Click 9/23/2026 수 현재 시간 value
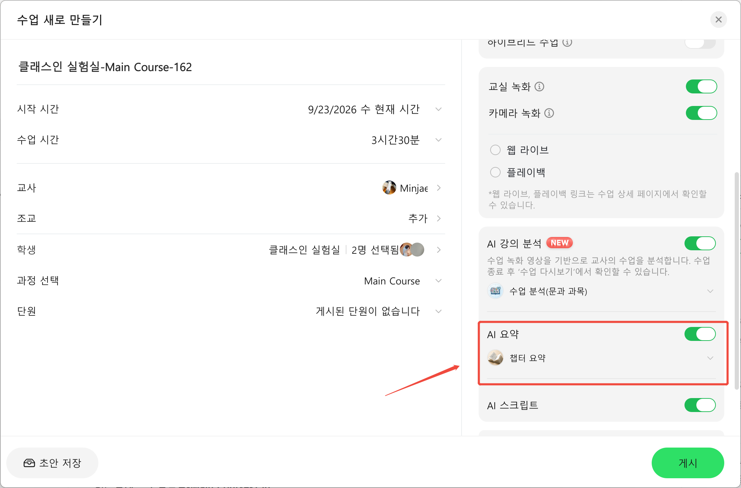Image resolution: width=741 pixels, height=488 pixels. (364, 109)
